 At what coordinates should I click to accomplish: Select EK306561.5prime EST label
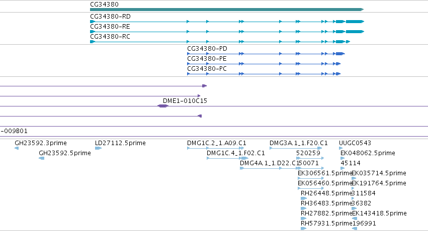325,173
